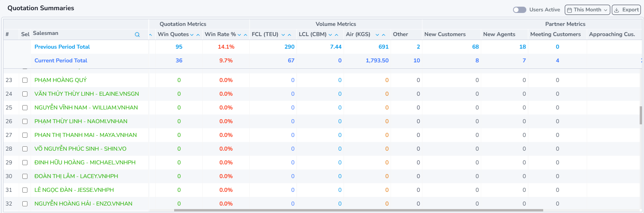Select row 27 PHAN THỊ THANH MAI checkbox

click(x=25, y=135)
